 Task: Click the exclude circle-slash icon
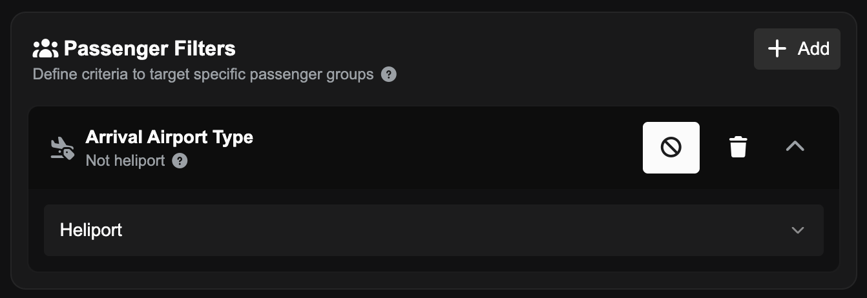pos(671,148)
